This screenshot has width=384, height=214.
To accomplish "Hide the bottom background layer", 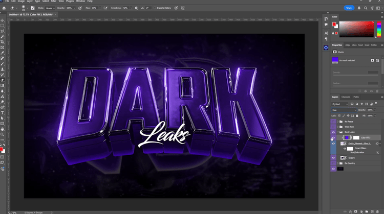I will point(333,169).
